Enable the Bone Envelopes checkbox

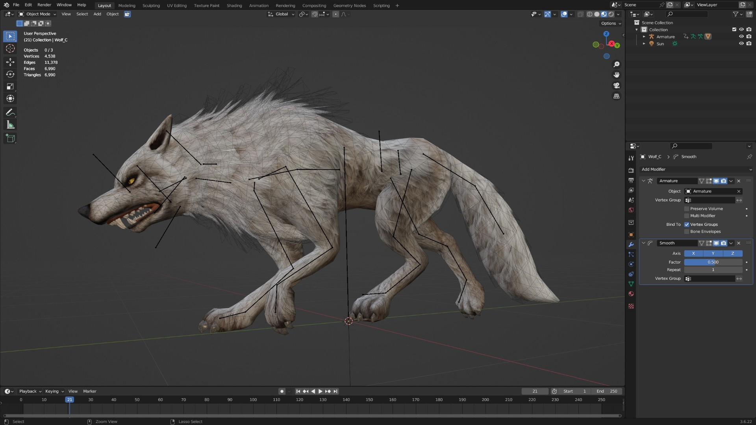pos(687,231)
